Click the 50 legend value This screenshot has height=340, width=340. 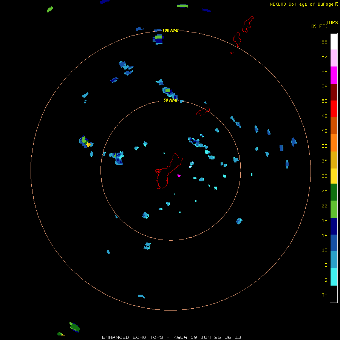click(325, 101)
